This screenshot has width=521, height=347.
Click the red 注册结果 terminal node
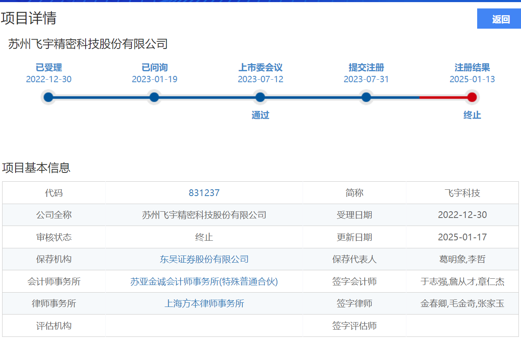point(472,97)
